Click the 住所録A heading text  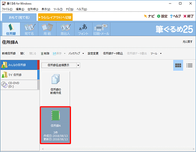click(10, 42)
